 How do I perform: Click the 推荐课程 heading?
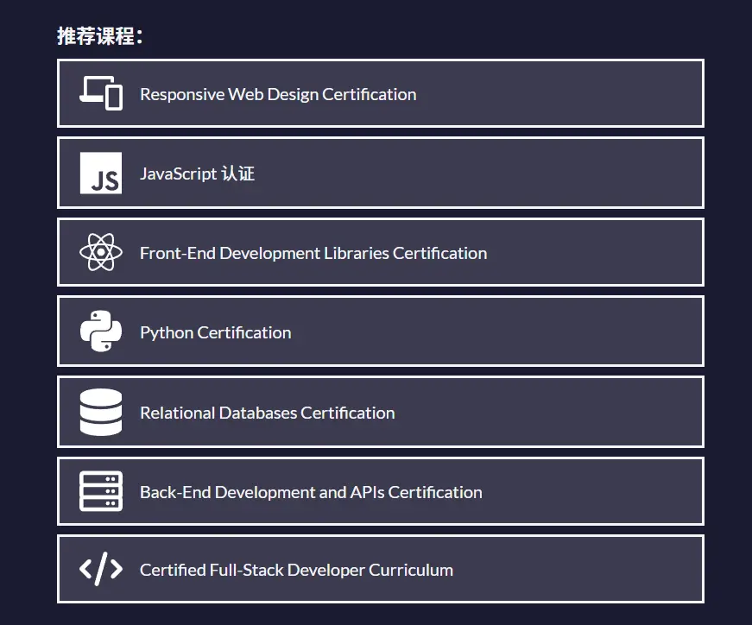coord(100,36)
